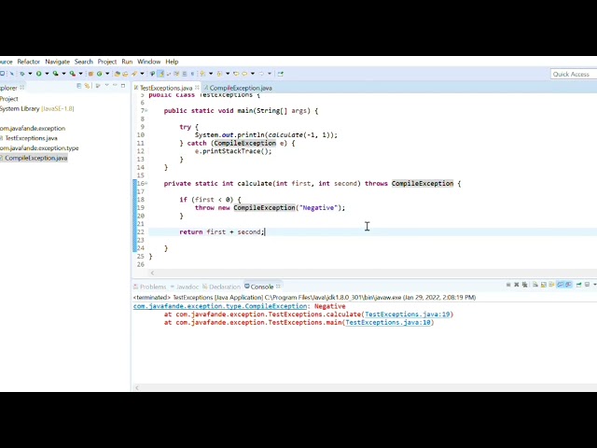Open the New Java Class dropdown arrow
Image resolution: width=597 pixels, height=448 pixels.
(x=107, y=74)
